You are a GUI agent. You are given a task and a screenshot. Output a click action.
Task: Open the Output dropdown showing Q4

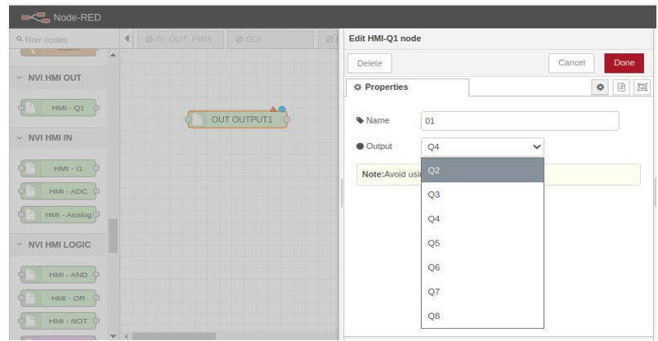[482, 146]
